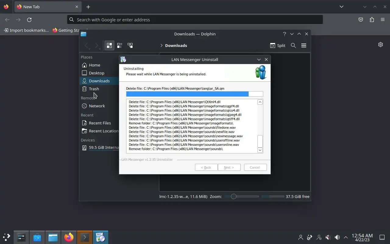Open system settings taskbar icon
Image resolution: width=390 pixels, height=244 pixels.
click(21, 237)
